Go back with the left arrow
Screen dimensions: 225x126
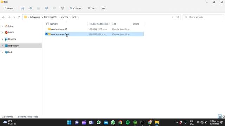pos(4,17)
